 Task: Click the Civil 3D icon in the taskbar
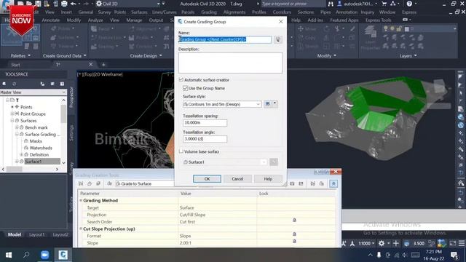click(63, 255)
